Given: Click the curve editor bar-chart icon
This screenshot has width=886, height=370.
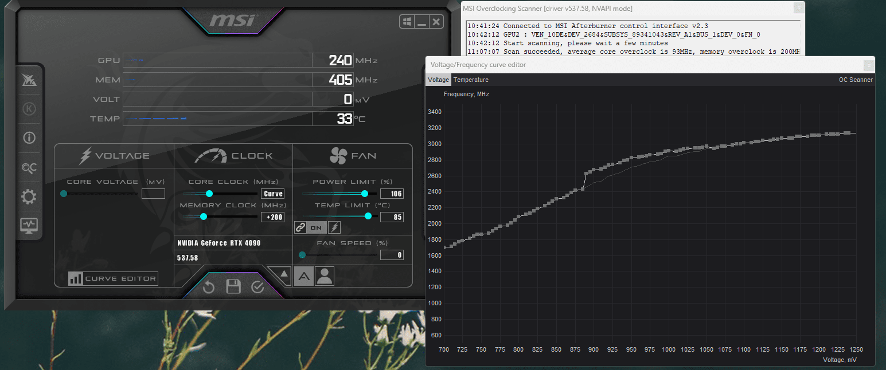Looking at the screenshot, I should (x=76, y=278).
